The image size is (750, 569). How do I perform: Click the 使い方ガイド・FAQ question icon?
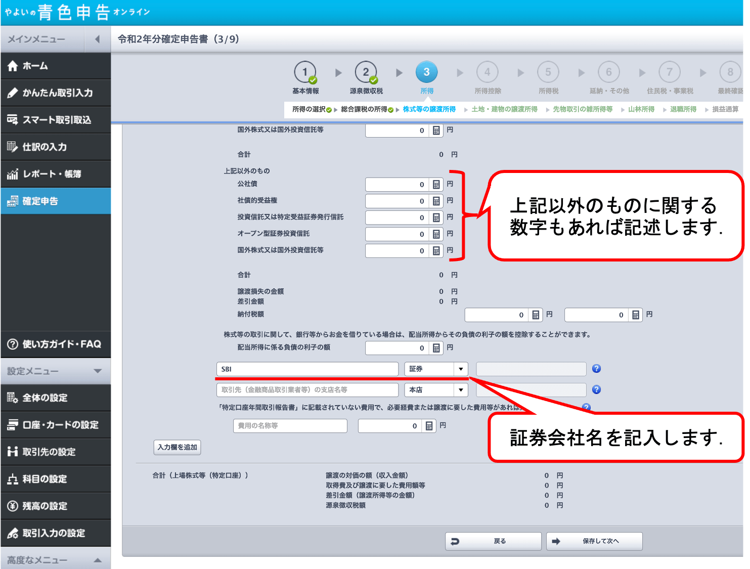click(13, 344)
